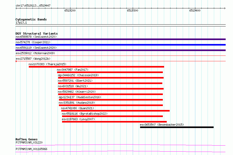
Task: Select the nsv5597201 (Ebert2021) red bar
Action: pyautogui.click(x=110, y=83)
